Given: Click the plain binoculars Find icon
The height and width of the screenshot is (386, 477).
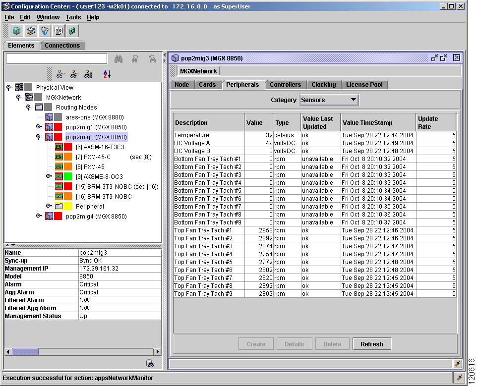Looking at the screenshot, I should point(119,59).
